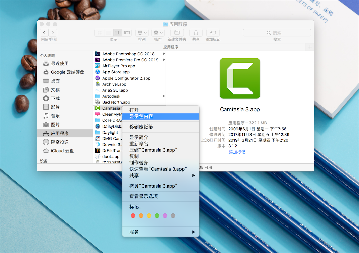
Task: Create a new folder via toolbar icon
Action: coord(177,33)
